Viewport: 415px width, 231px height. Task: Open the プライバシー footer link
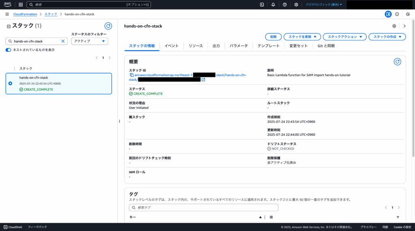(368, 227)
